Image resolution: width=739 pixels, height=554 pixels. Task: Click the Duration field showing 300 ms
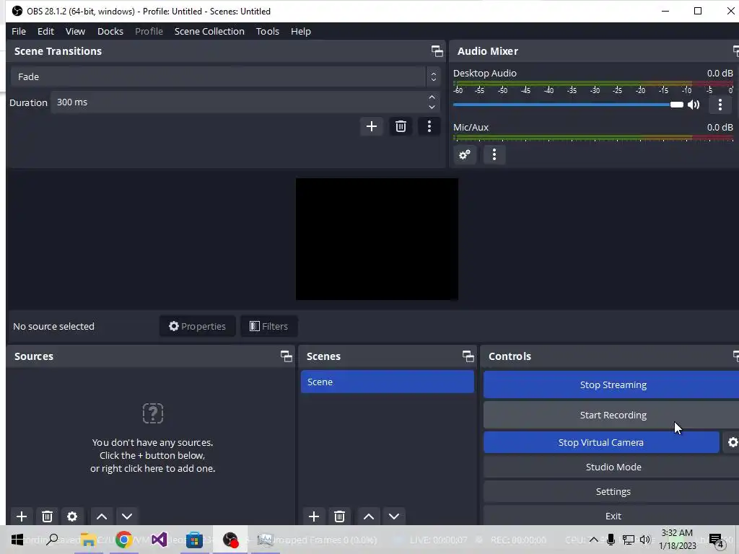pos(238,102)
